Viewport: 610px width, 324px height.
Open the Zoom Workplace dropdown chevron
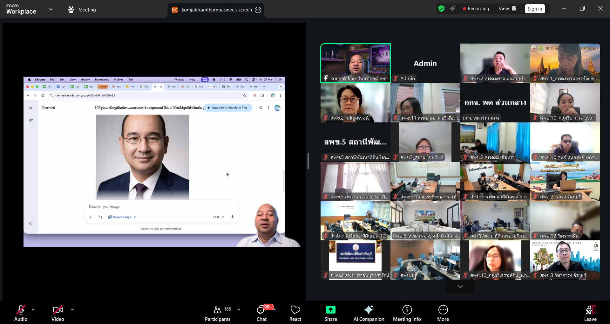[51, 10]
